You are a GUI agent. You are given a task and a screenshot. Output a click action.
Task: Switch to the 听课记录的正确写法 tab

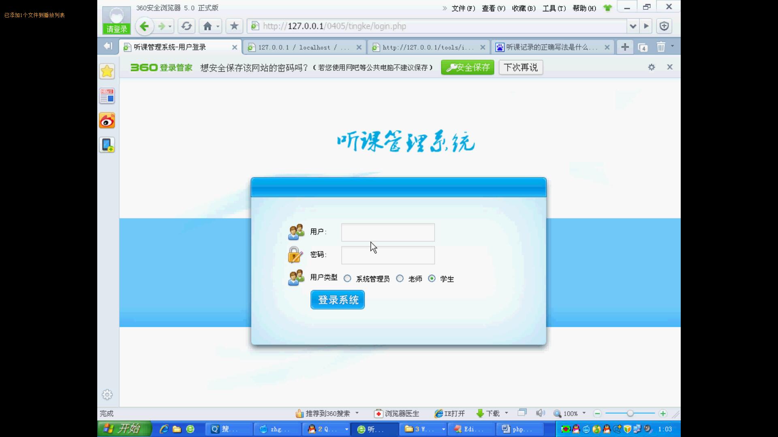[552, 47]
